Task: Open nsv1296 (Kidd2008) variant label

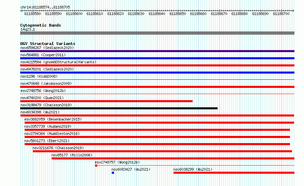Action: coord(39,76)
